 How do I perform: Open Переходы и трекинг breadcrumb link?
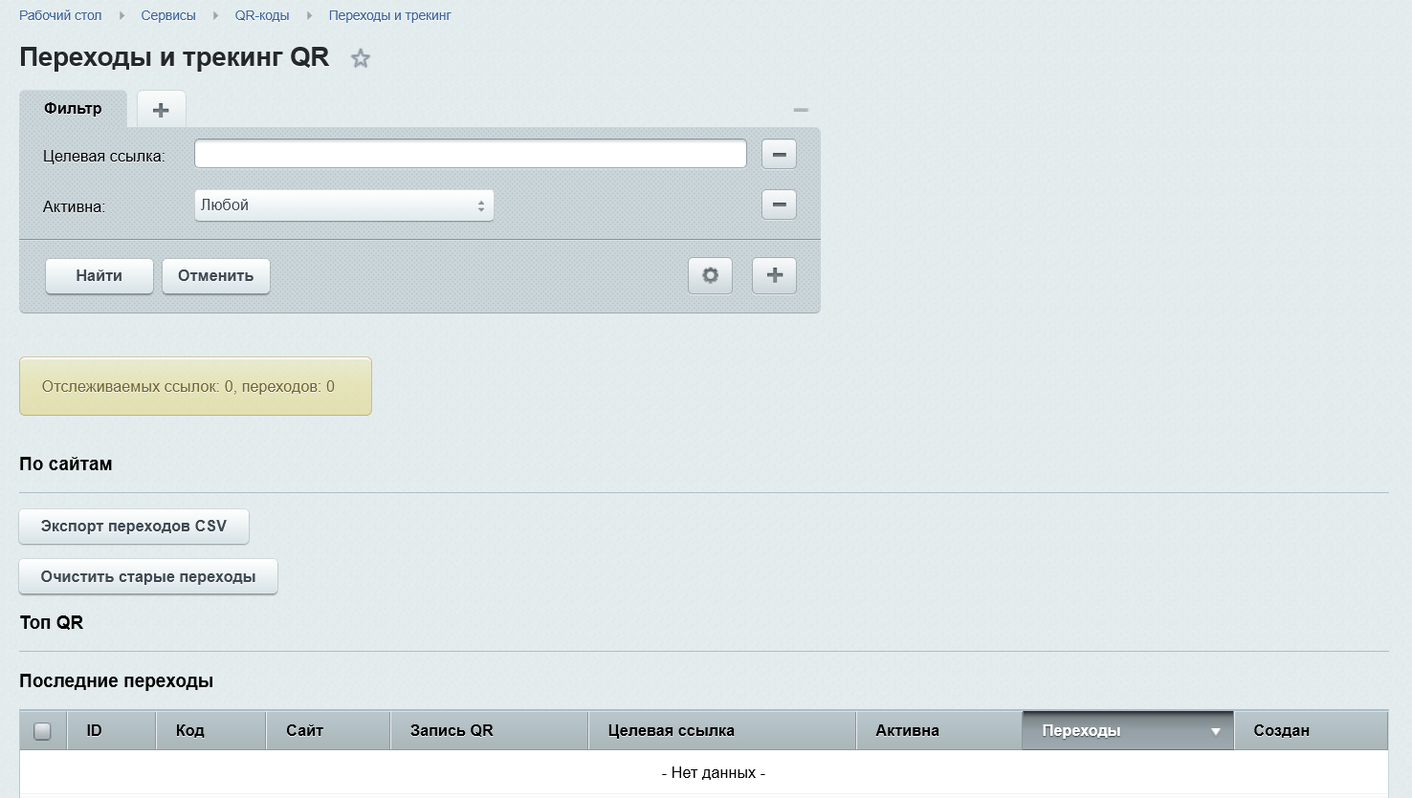pyautogui.click(x=389, y=15)
